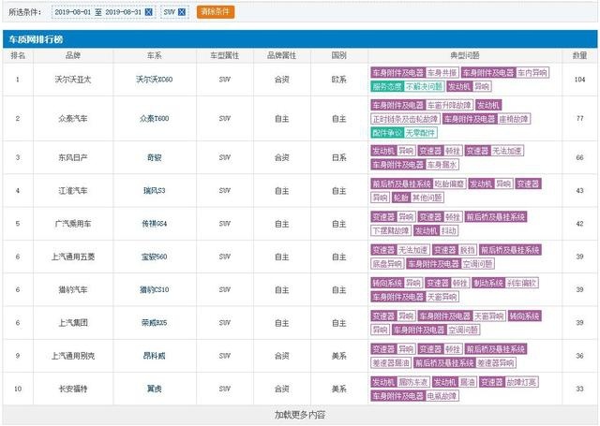Click the 排名 column header

tap(18, 55)
